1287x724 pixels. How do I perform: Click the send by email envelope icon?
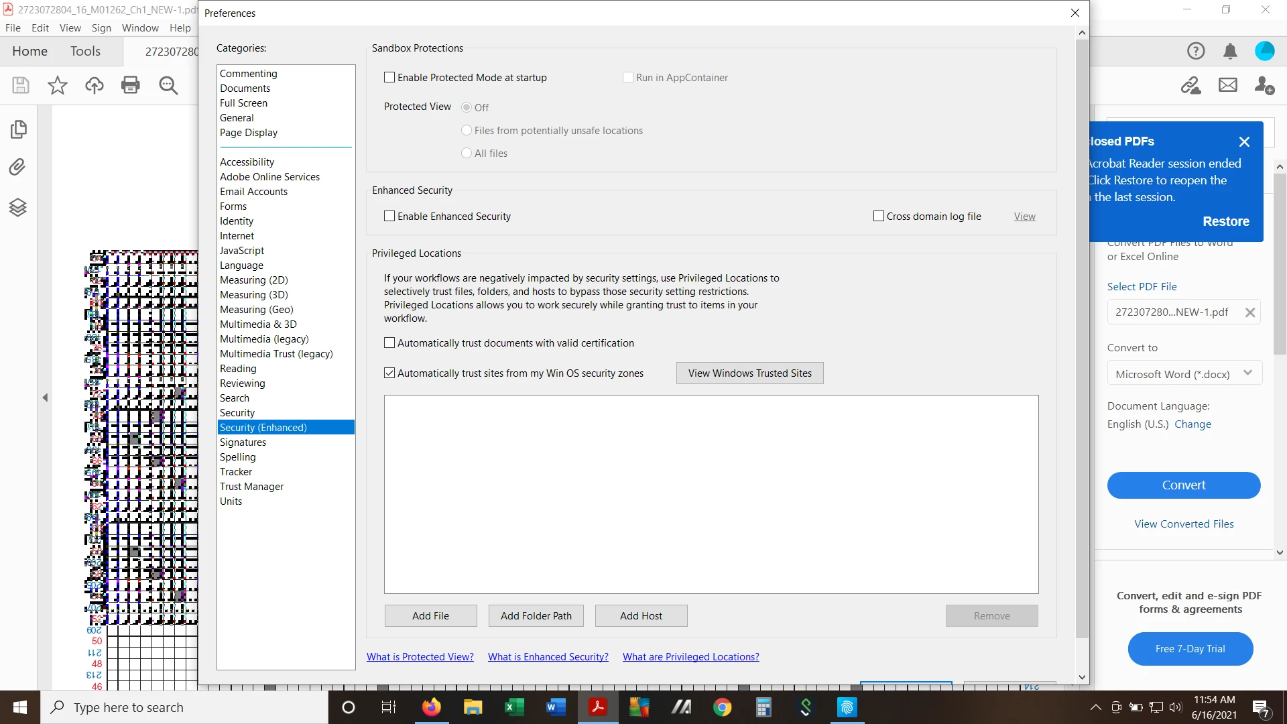1227,85
